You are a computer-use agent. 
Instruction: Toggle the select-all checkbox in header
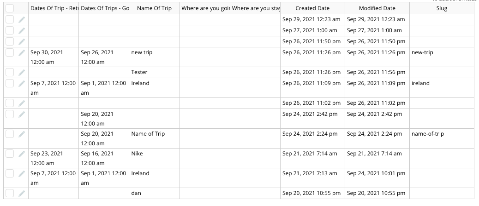tap(10, 8)
